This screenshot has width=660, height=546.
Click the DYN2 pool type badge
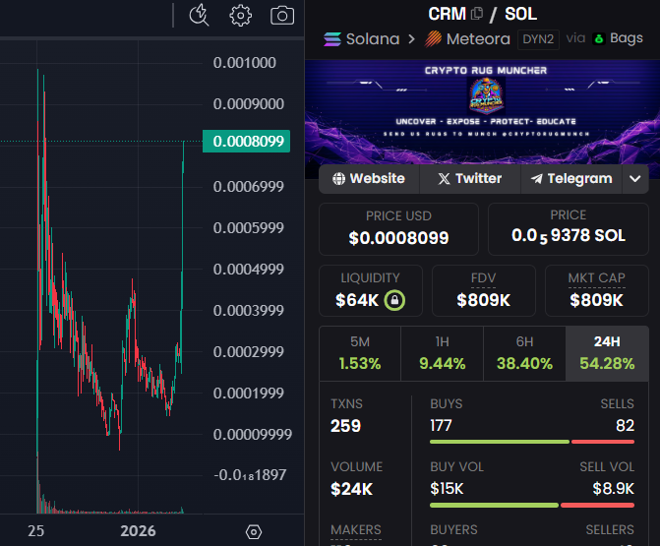(538, 39)
